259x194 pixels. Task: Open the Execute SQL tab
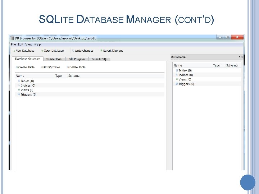click(99, 59)
